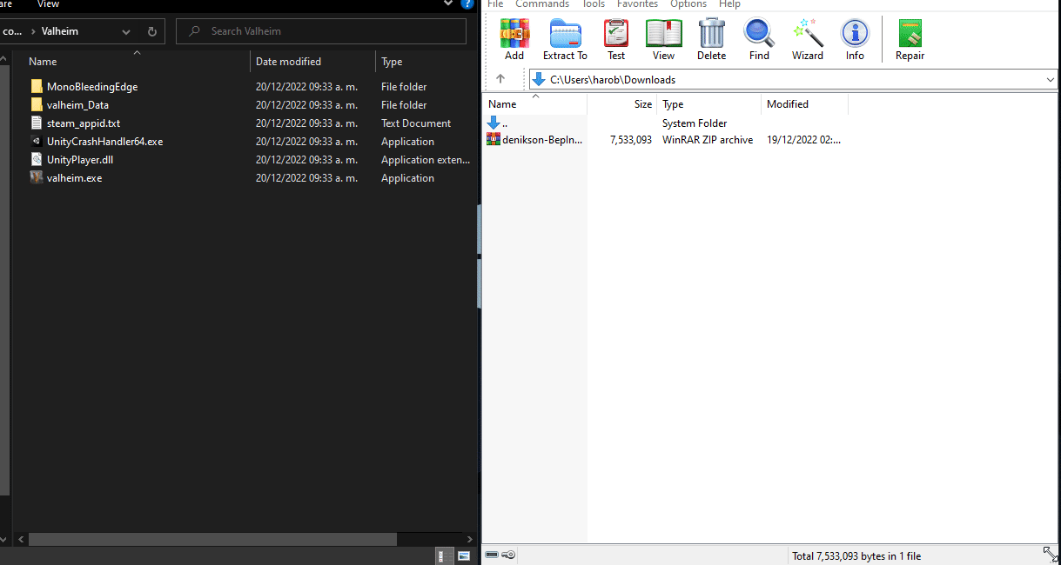Click the Search Valheim box
Viewport: 1061px width, 565px height.
pos(321,31)
